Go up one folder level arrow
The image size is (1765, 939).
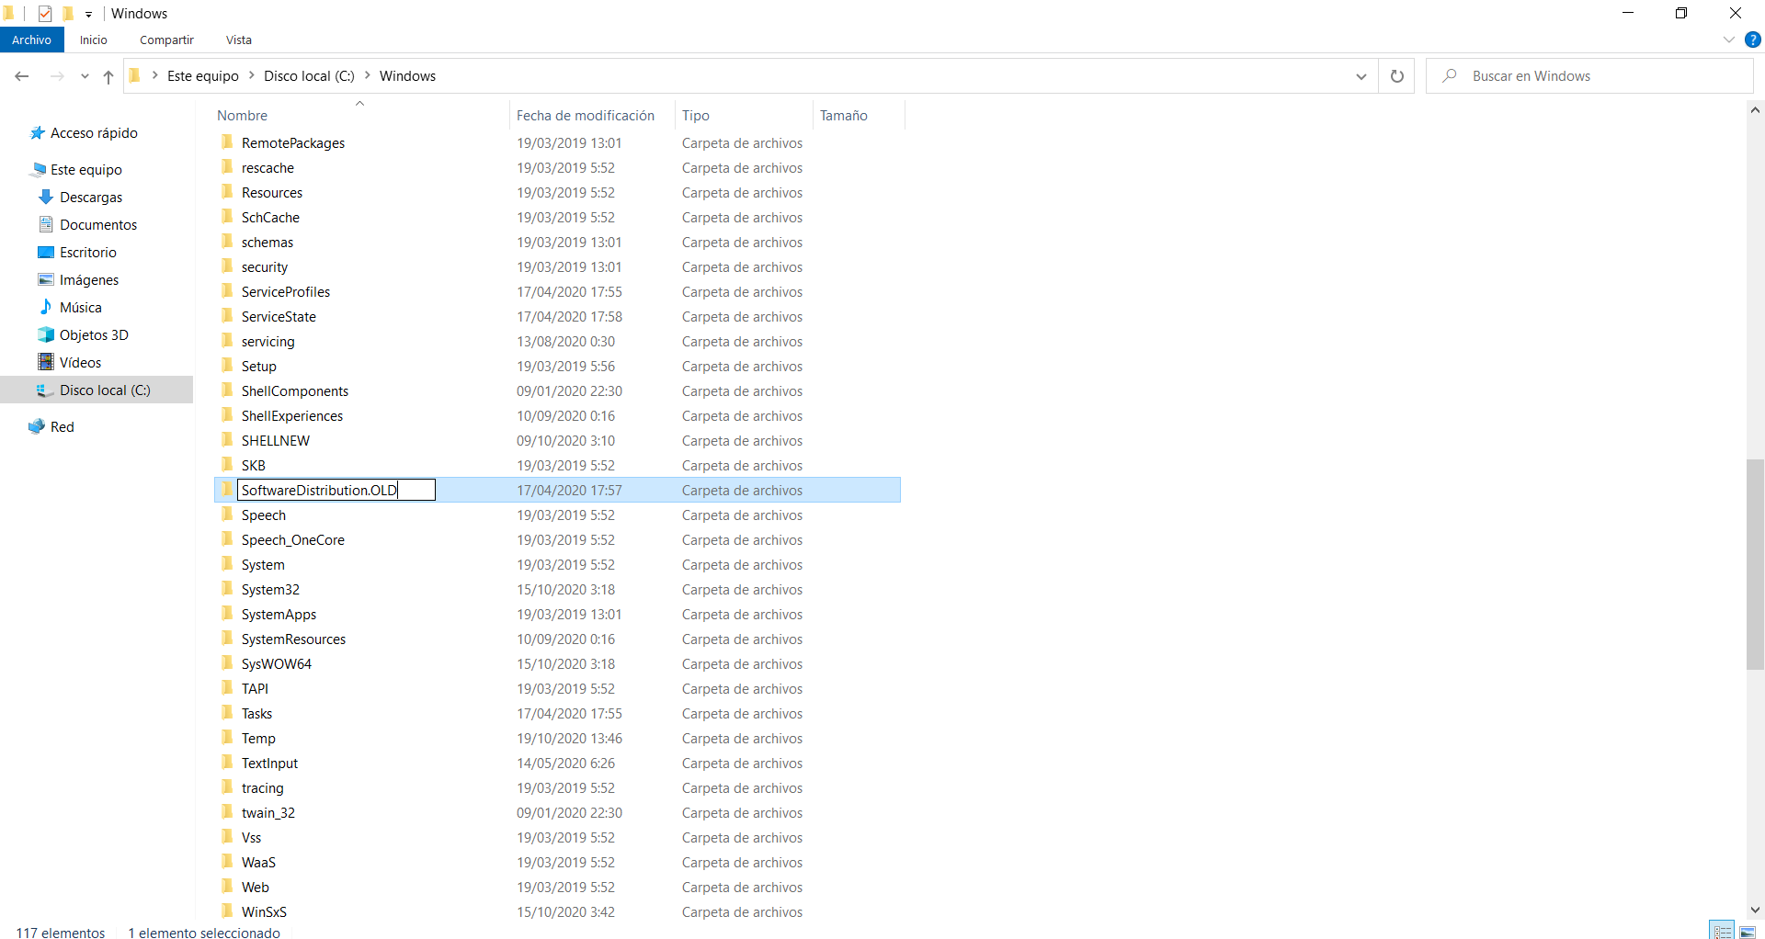pos(108,76)
